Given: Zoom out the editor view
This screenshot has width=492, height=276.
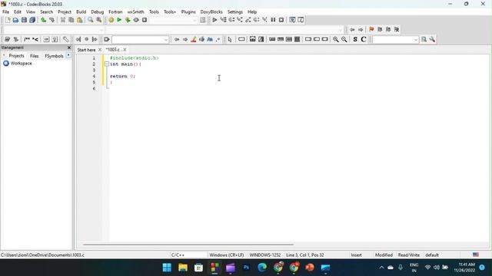Looking at the screenshot, I should point(344,39).
